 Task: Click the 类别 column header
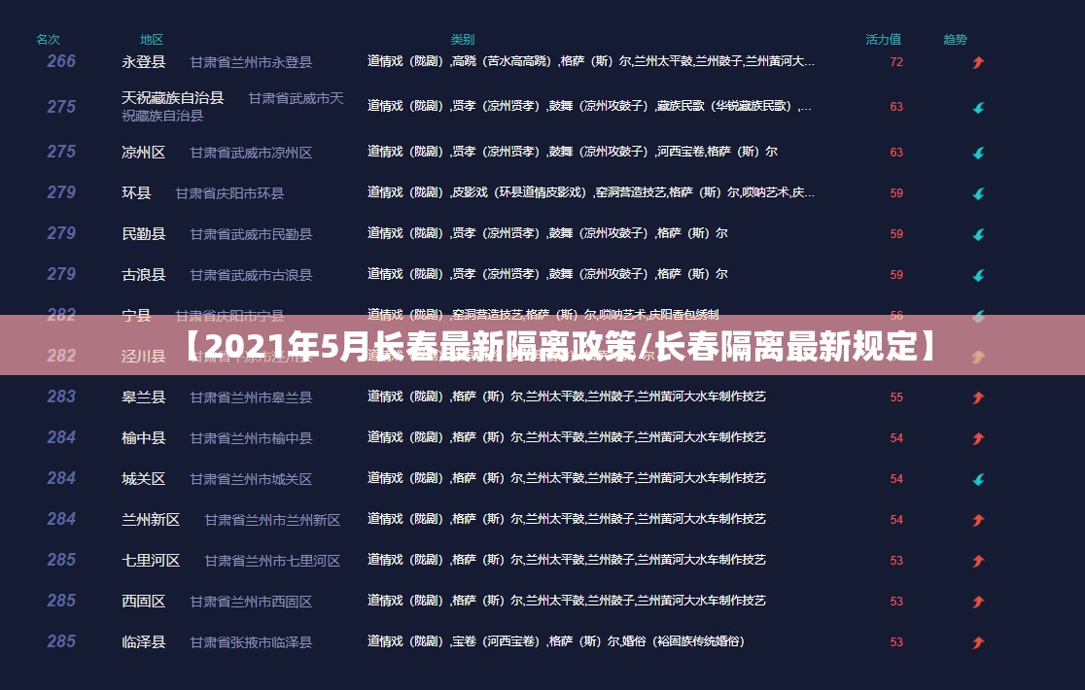463,40
